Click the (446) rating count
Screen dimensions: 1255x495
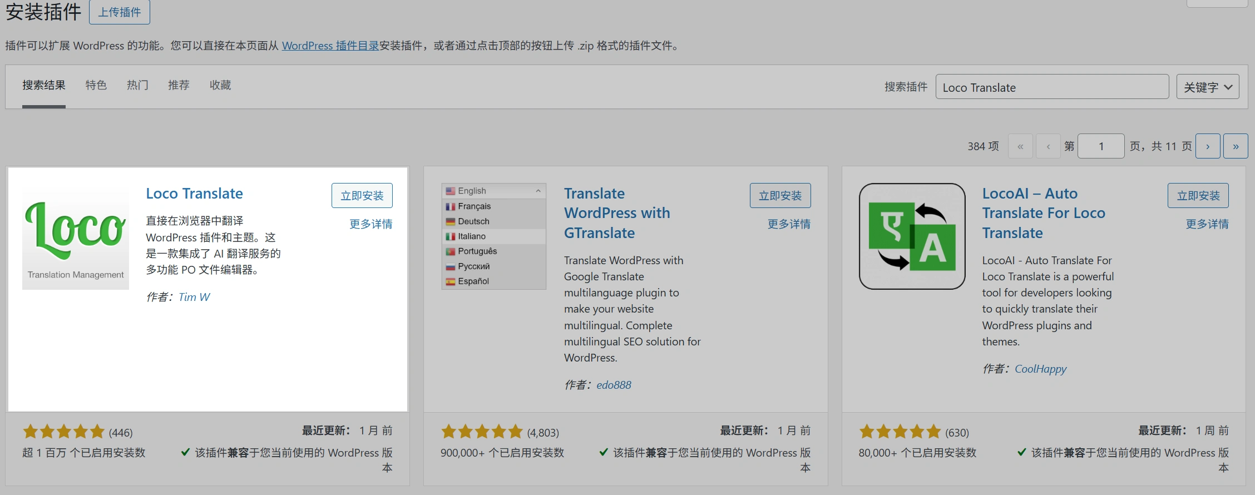pyautogui.click(x=121, y=433)
